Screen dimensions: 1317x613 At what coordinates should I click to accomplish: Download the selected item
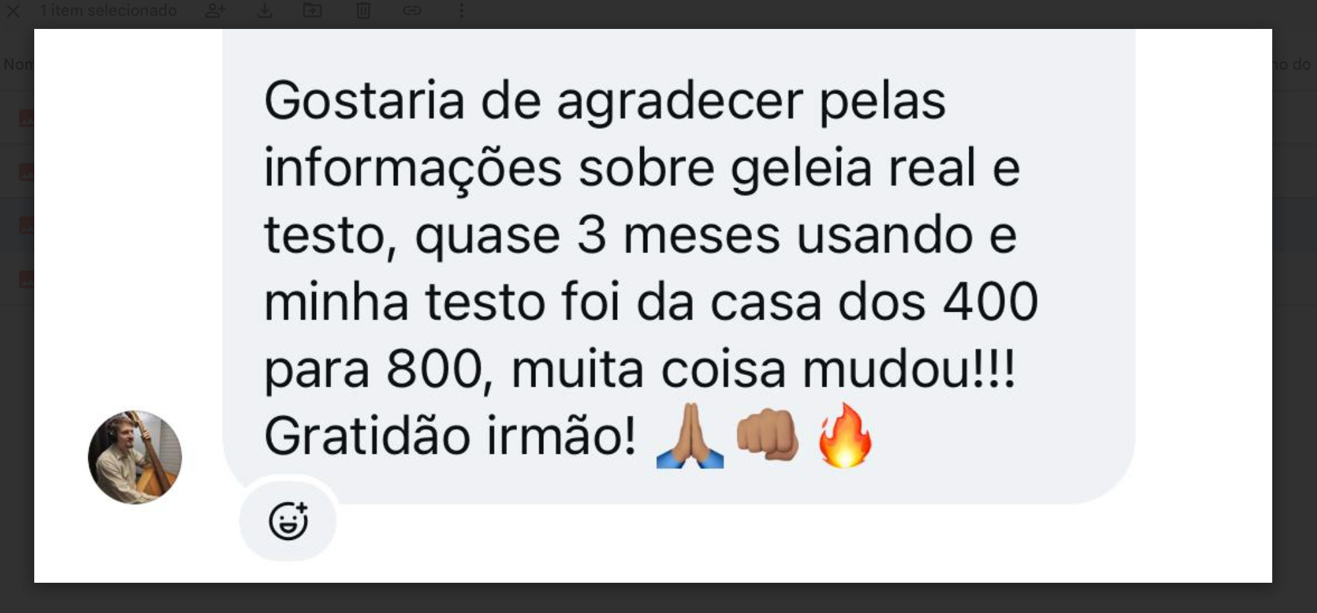coord(264,11)
